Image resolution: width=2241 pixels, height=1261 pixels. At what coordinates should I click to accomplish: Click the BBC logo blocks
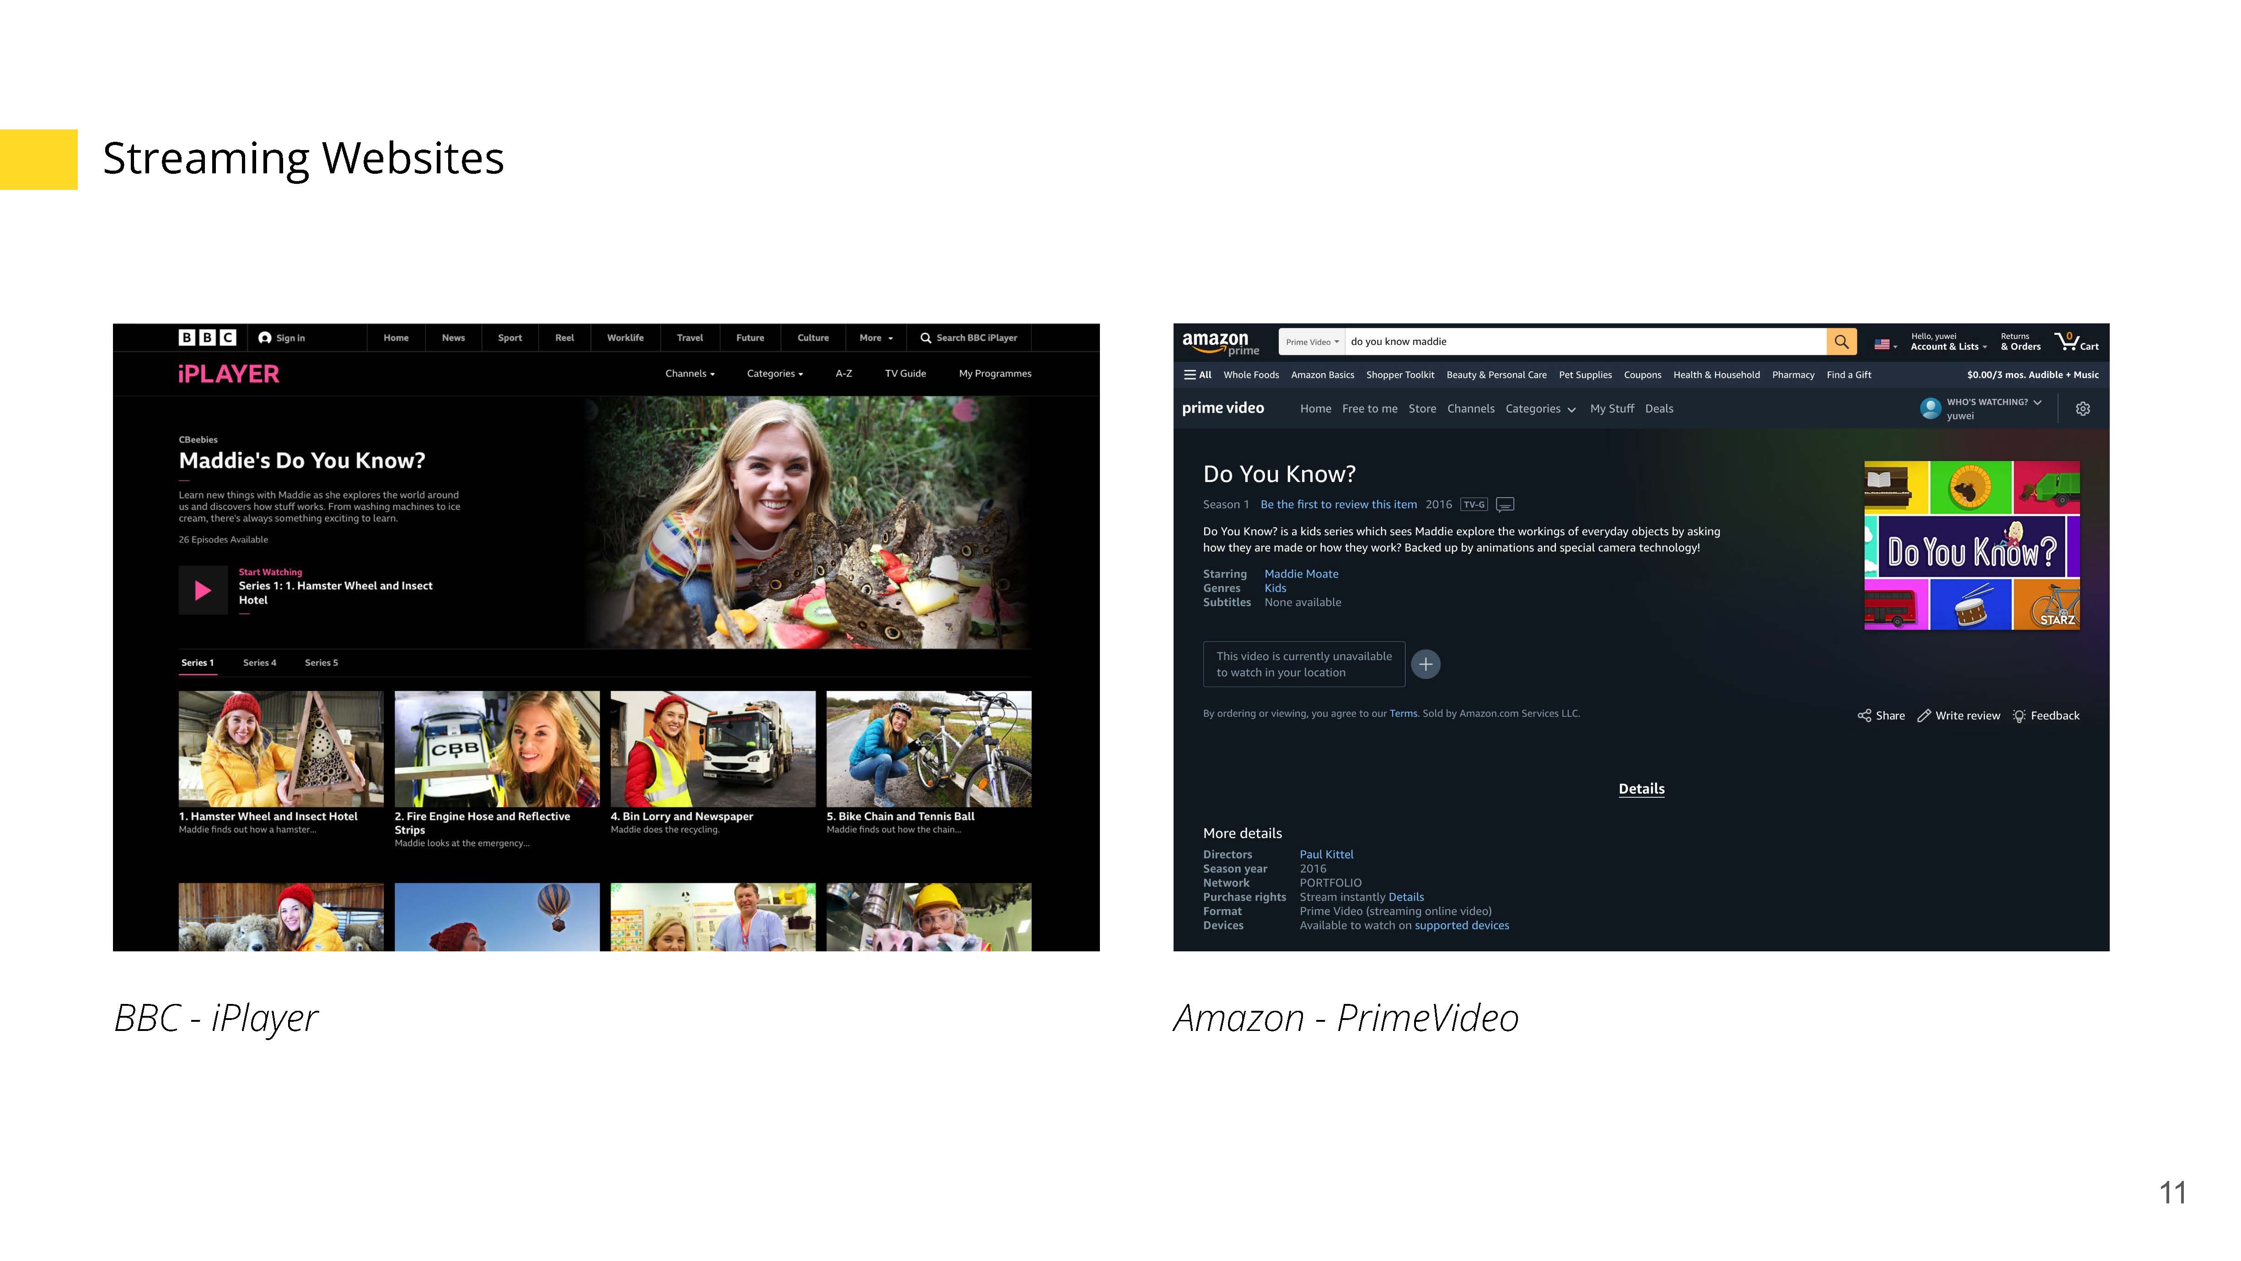point(207,338)
